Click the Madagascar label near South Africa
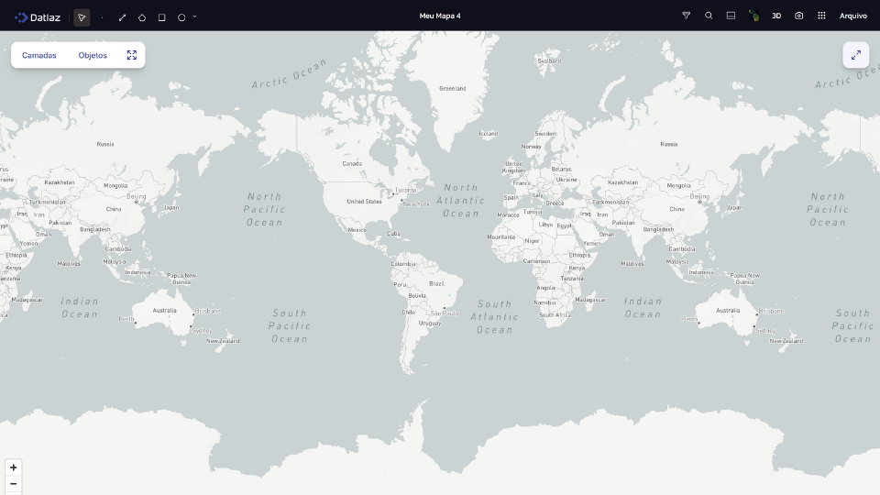Image resolution: width=880 pixels, height=495 pixels. click(590, 300)
